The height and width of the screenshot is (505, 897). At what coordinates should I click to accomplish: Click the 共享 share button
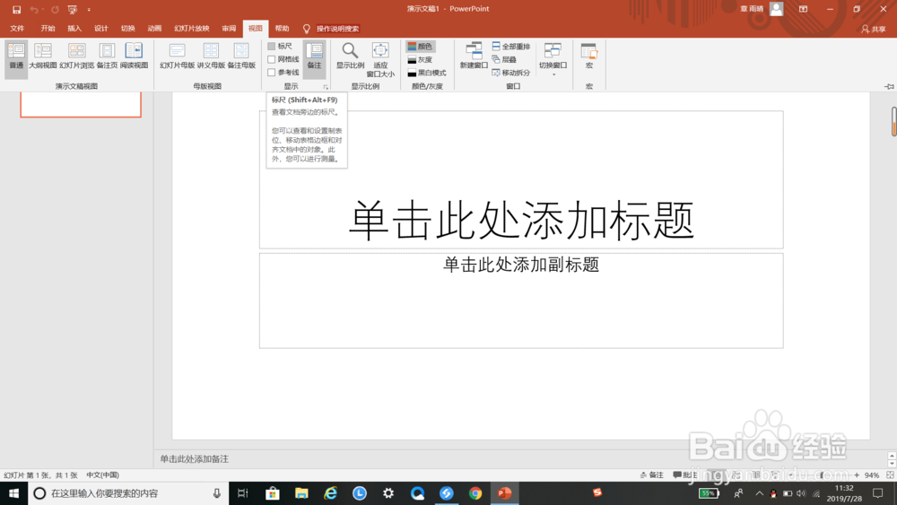pos(874,29)
